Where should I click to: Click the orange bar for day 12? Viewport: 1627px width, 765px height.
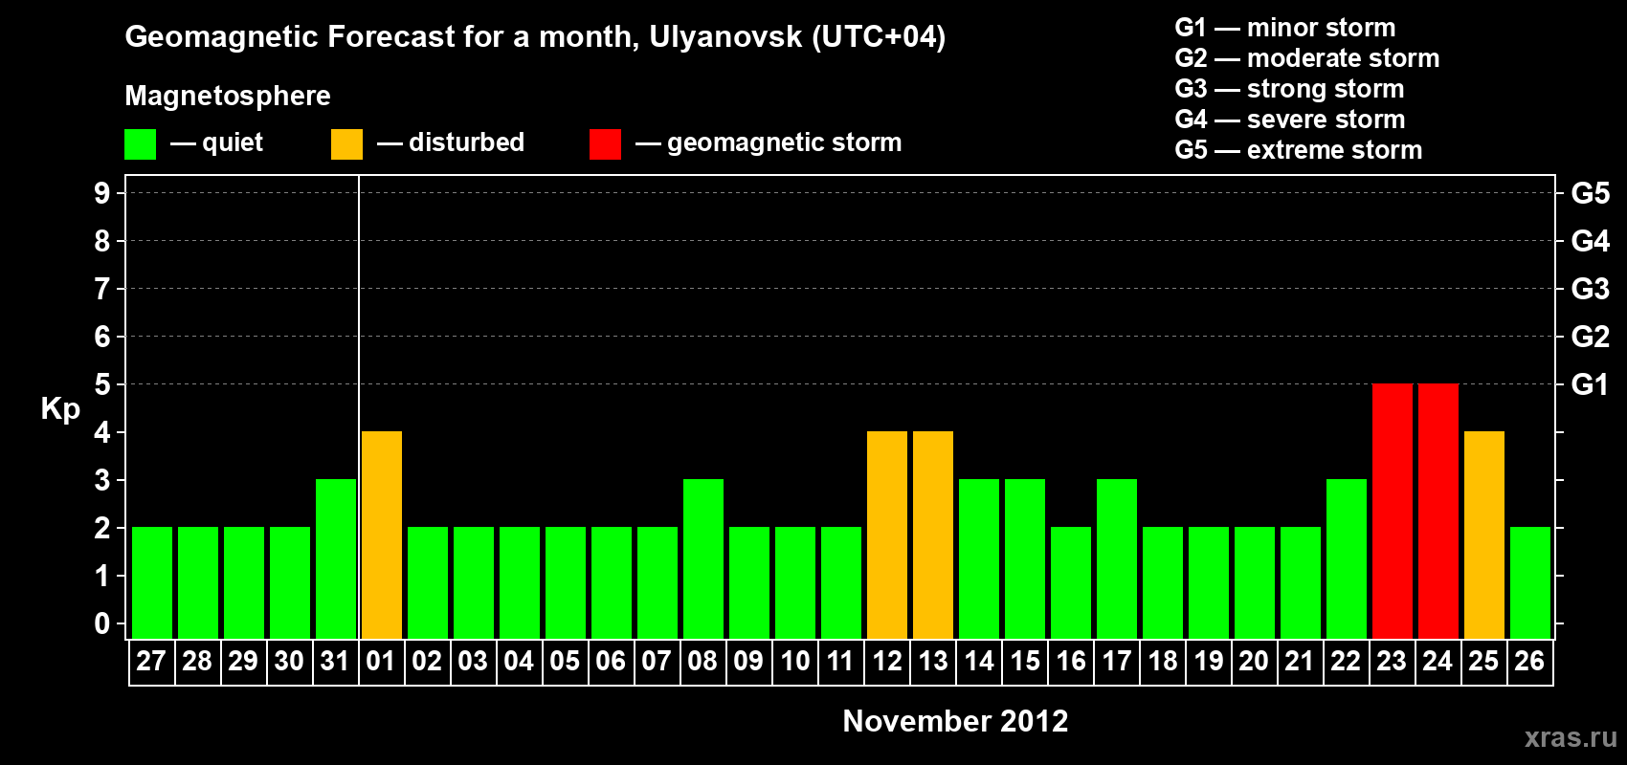[x=887, y=535]
